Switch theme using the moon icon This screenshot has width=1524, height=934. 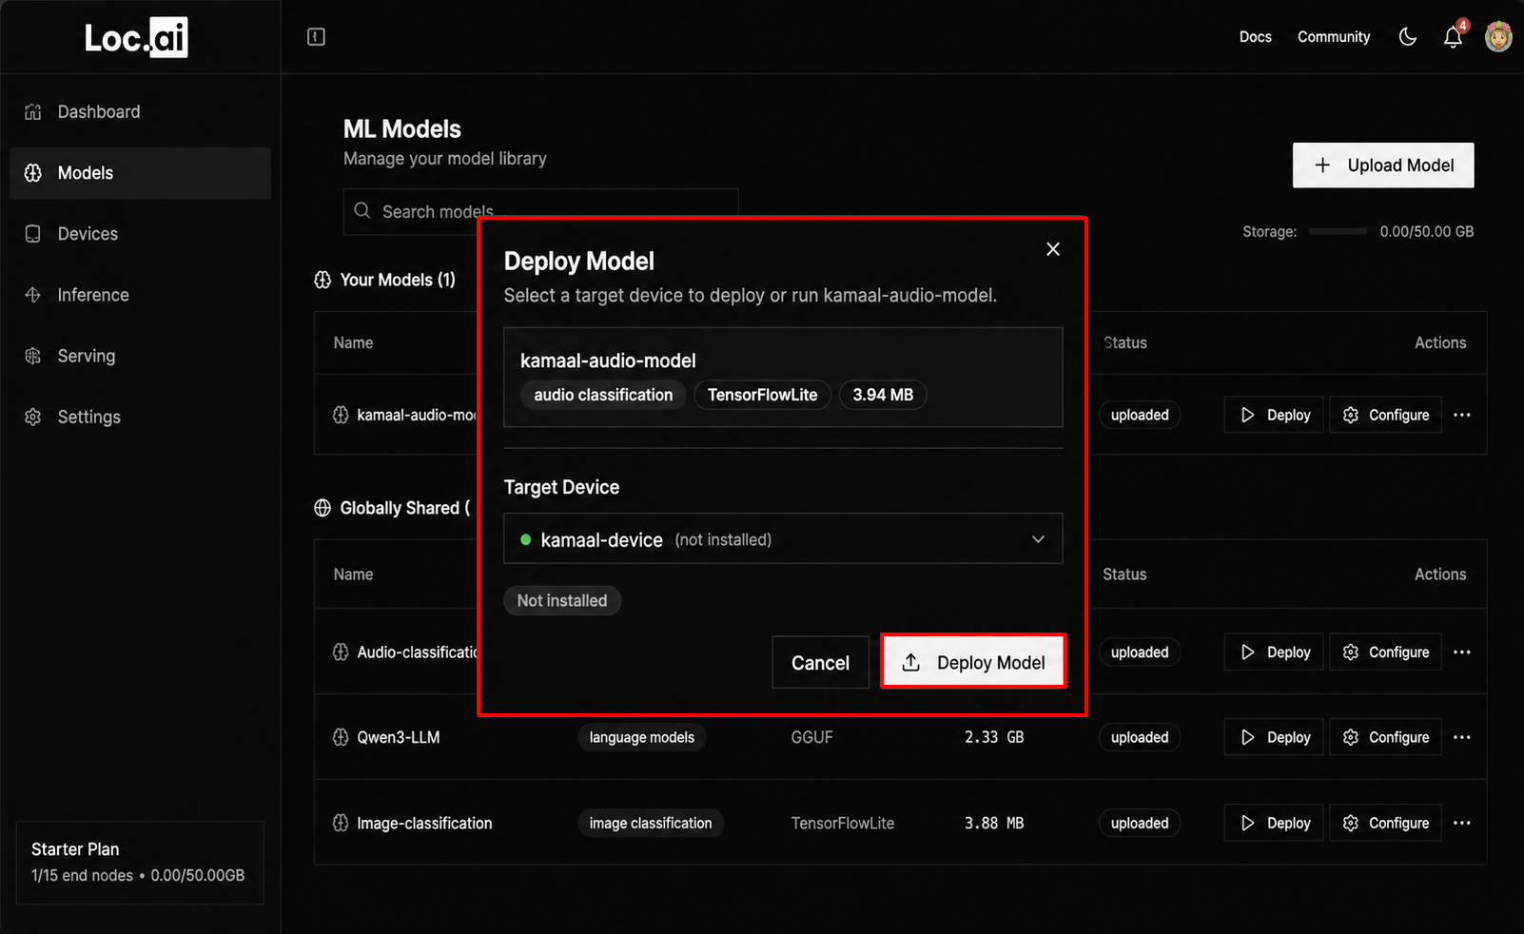(1408, 37)
